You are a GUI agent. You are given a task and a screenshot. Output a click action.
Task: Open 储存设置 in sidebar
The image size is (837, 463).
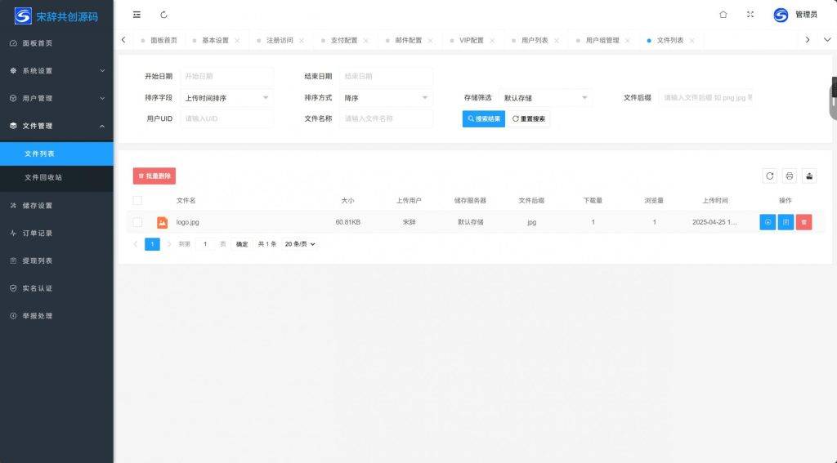(56, 205)
